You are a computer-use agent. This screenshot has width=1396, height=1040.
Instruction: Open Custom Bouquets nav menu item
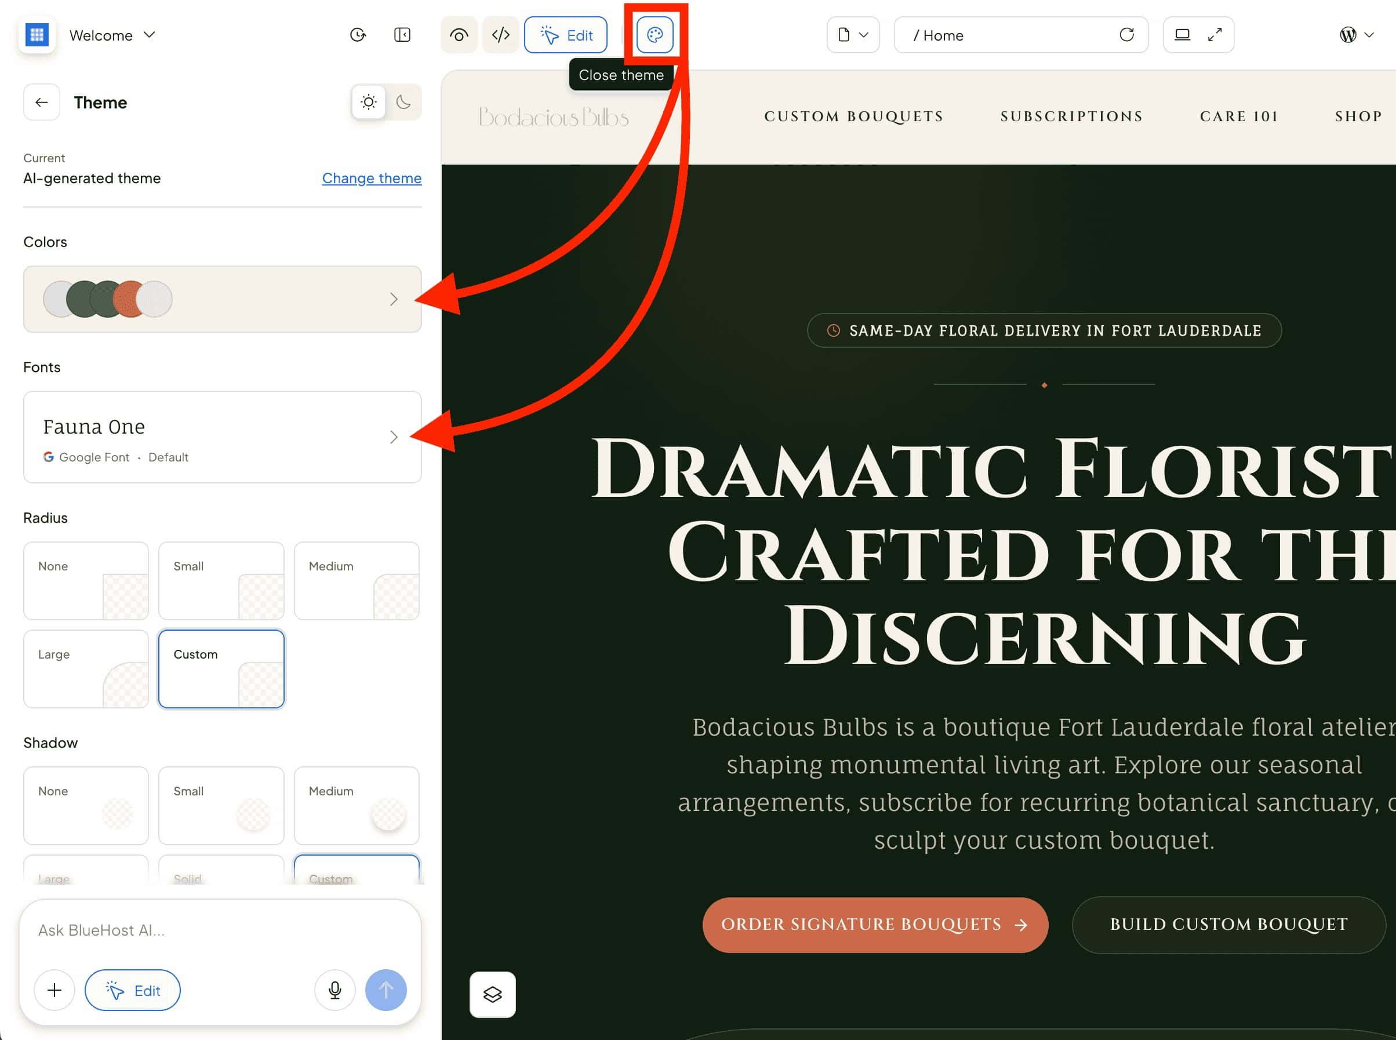pos(854,117)
